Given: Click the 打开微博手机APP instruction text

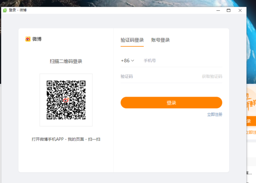Looking at the screenshot, I should pyautogui.click(x=66, y=139).
